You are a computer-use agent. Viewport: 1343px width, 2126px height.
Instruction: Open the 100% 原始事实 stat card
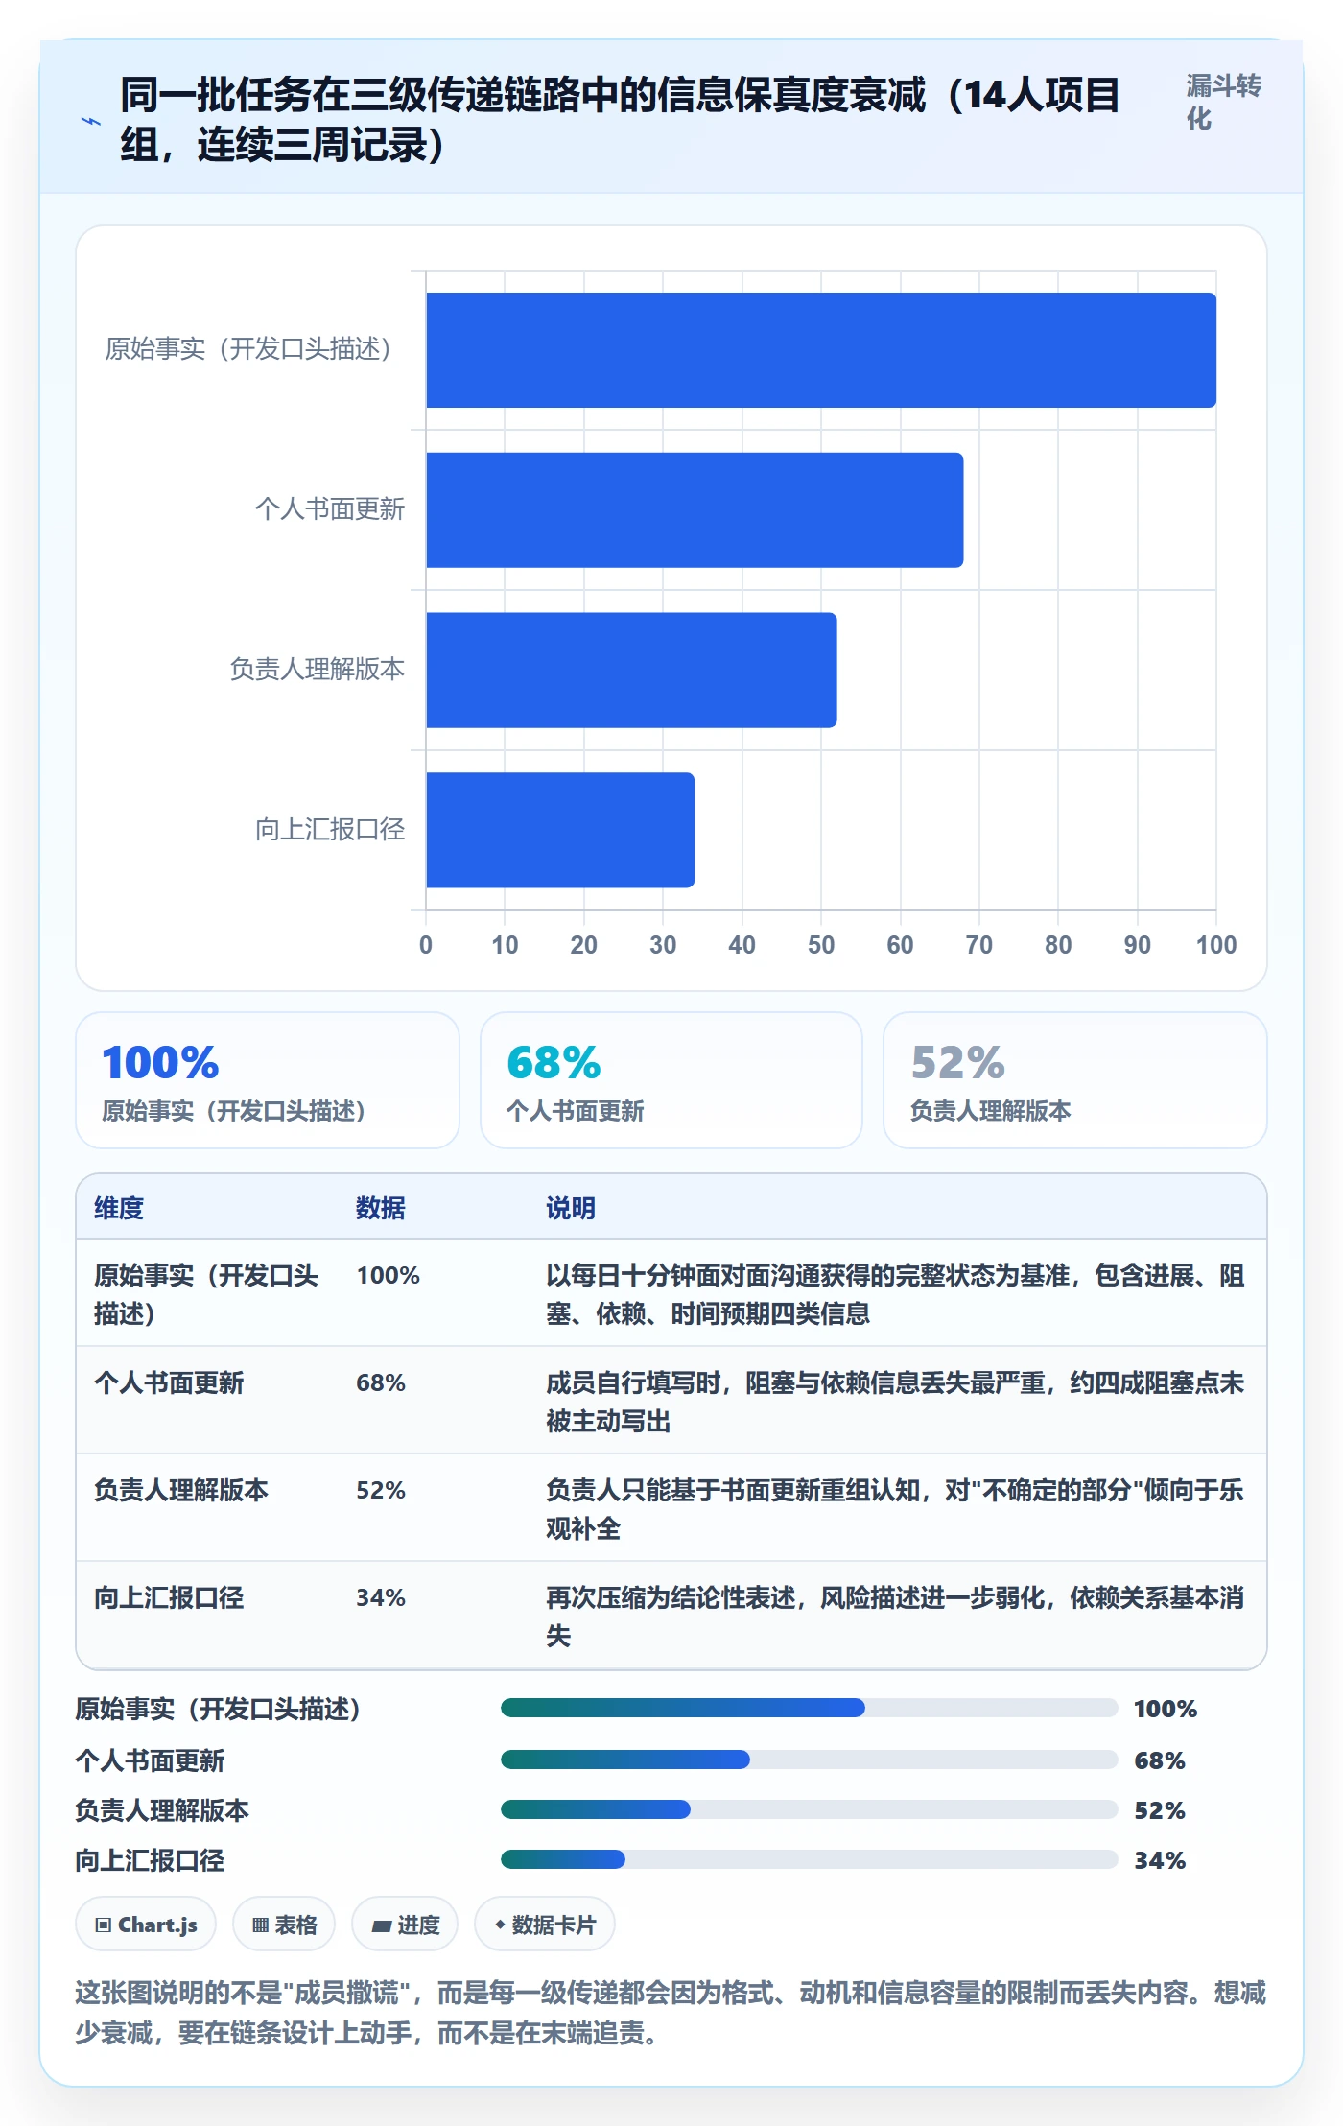coord(268,1080)
